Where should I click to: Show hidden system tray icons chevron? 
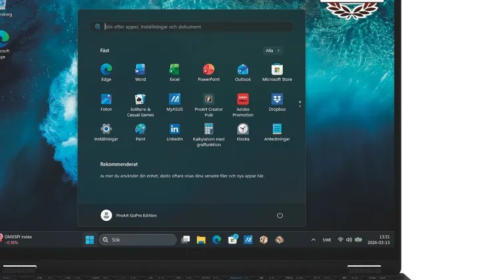tap(313, 240)
